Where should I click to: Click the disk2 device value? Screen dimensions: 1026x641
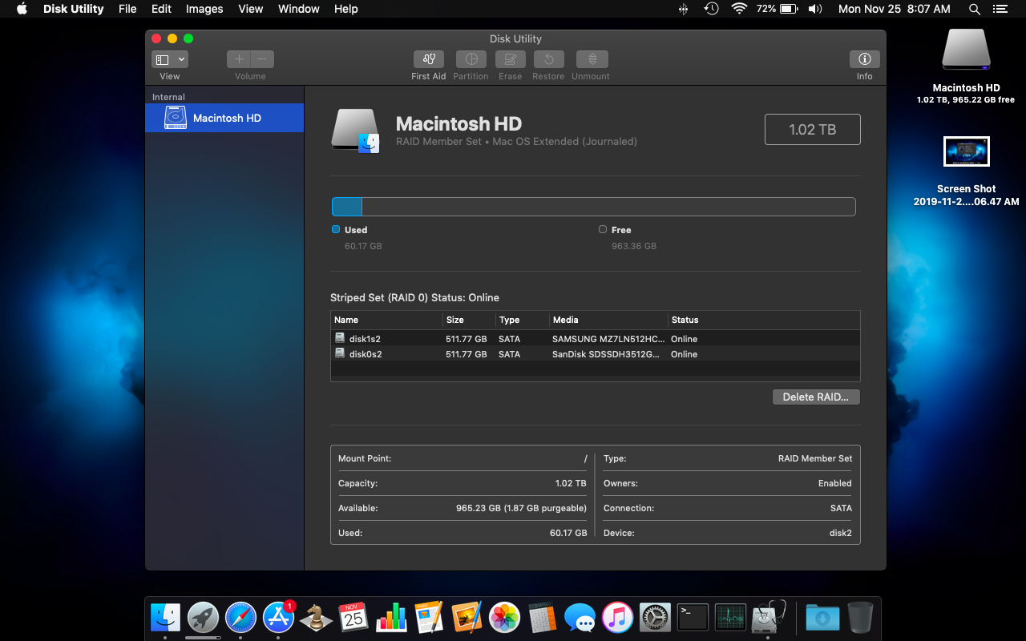(840, 533)
